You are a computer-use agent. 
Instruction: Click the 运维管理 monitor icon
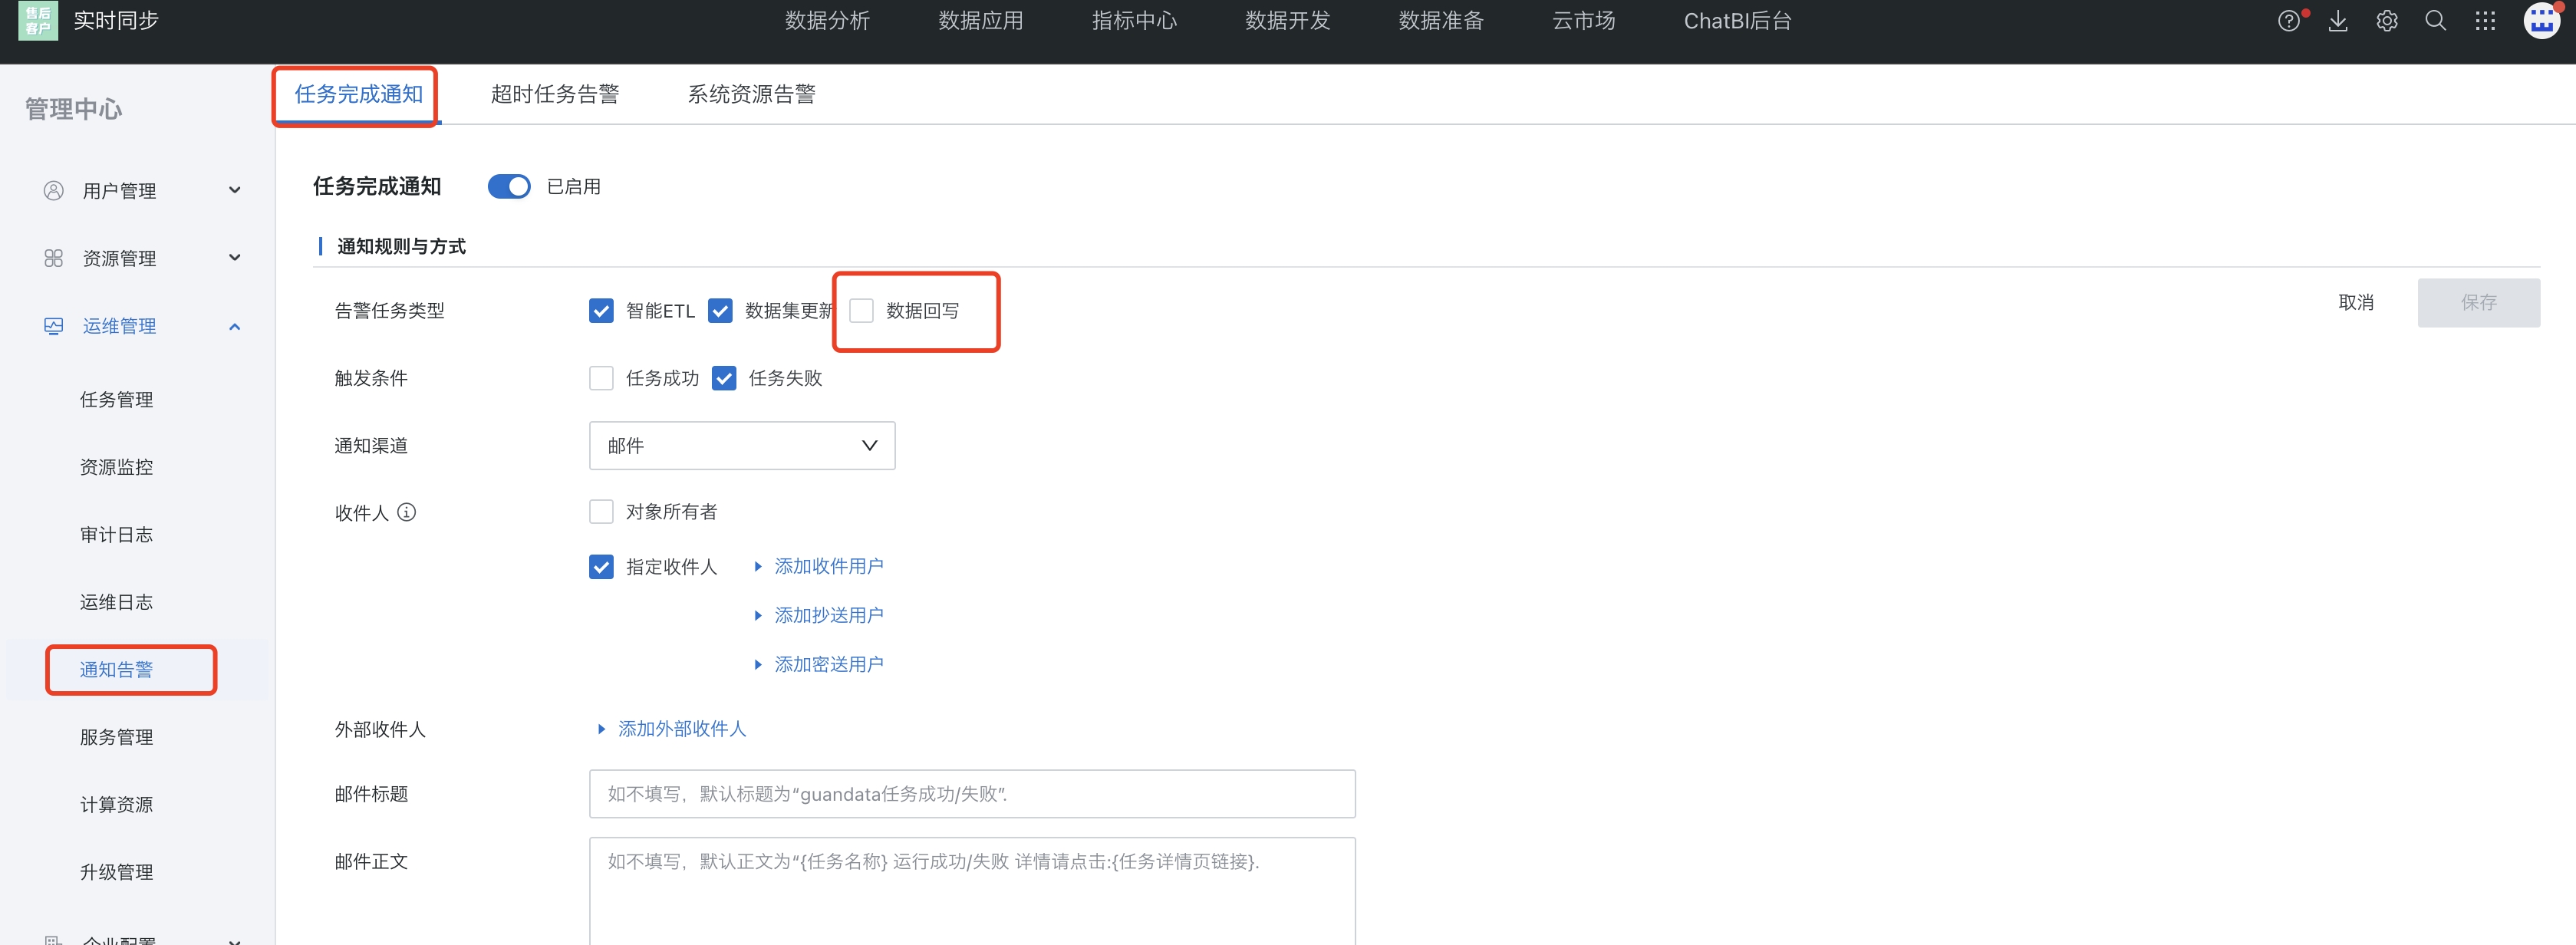click(54, 326)
